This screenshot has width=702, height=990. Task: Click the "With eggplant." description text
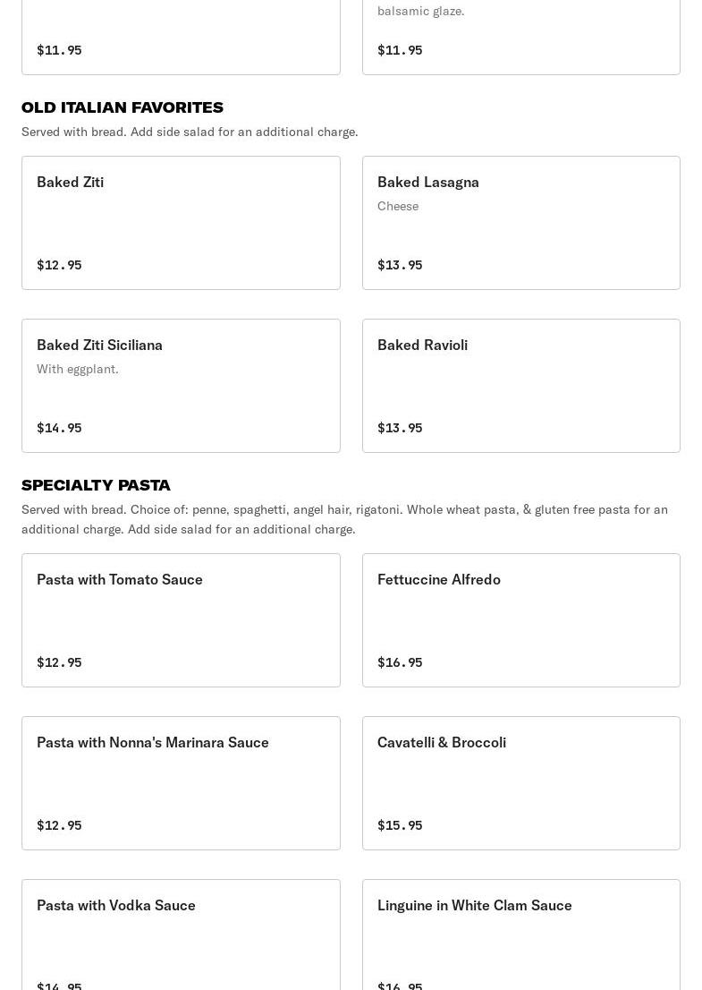(78, 369)
